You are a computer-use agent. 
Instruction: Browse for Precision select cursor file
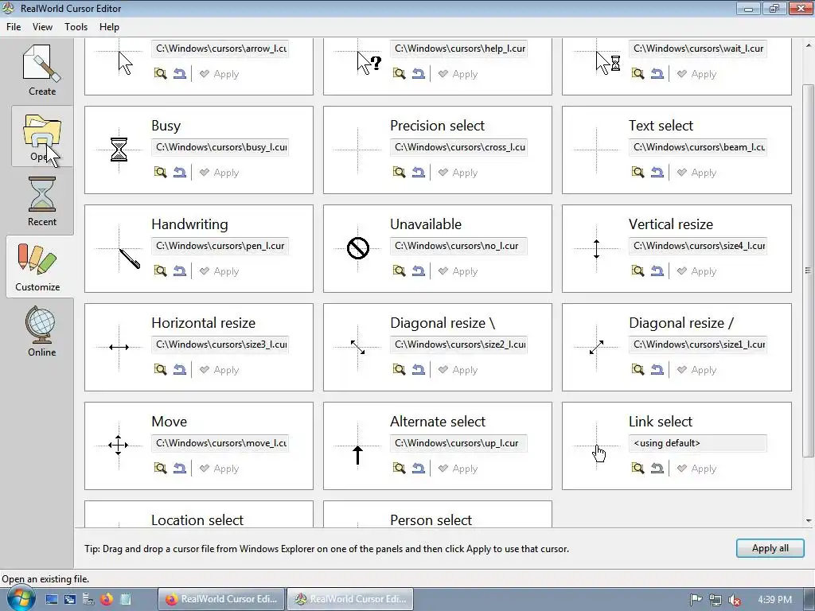(x=400, y=173)
